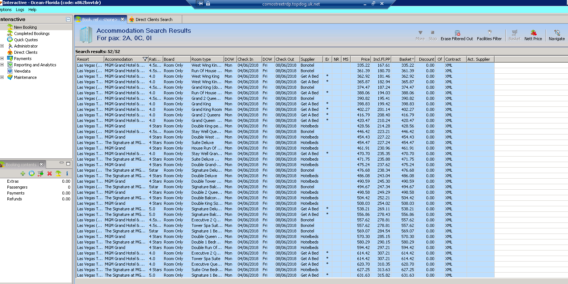Open the Navigate compass tool
This screenshot has height=284, width=568.
click(x=557, y=33)
